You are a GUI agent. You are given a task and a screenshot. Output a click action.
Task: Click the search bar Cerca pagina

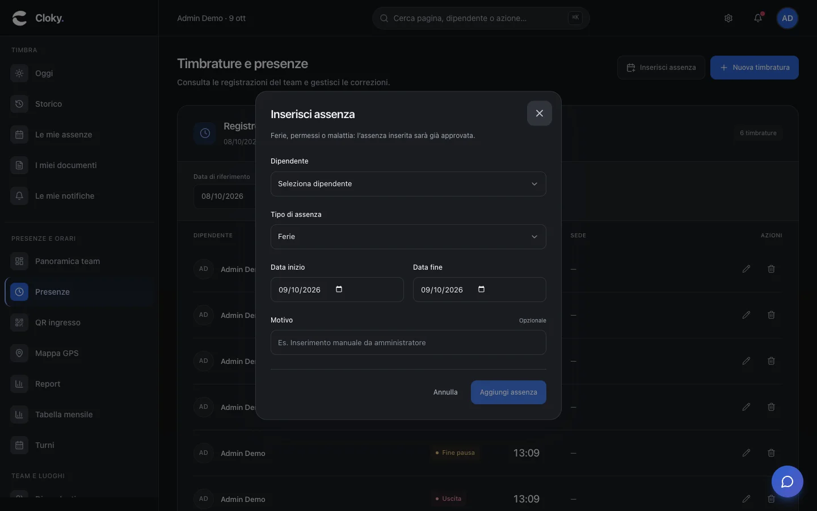click(481, 18)
